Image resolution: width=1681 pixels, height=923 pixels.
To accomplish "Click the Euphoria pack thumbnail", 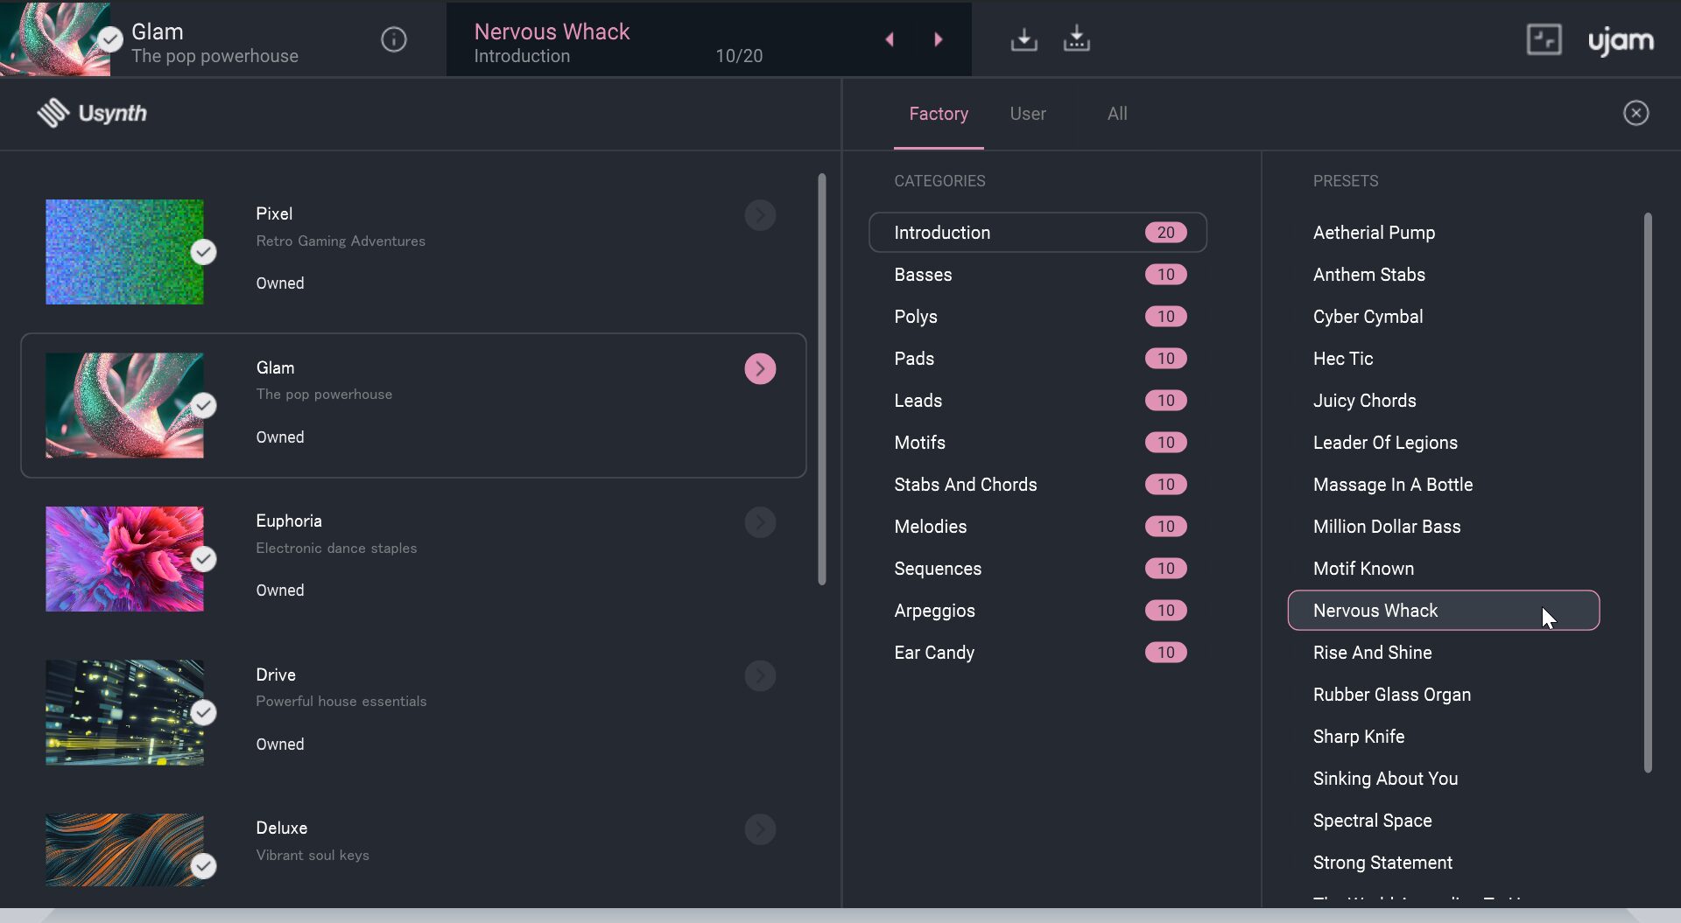I will pyautogui.click(x=124, y=559).
